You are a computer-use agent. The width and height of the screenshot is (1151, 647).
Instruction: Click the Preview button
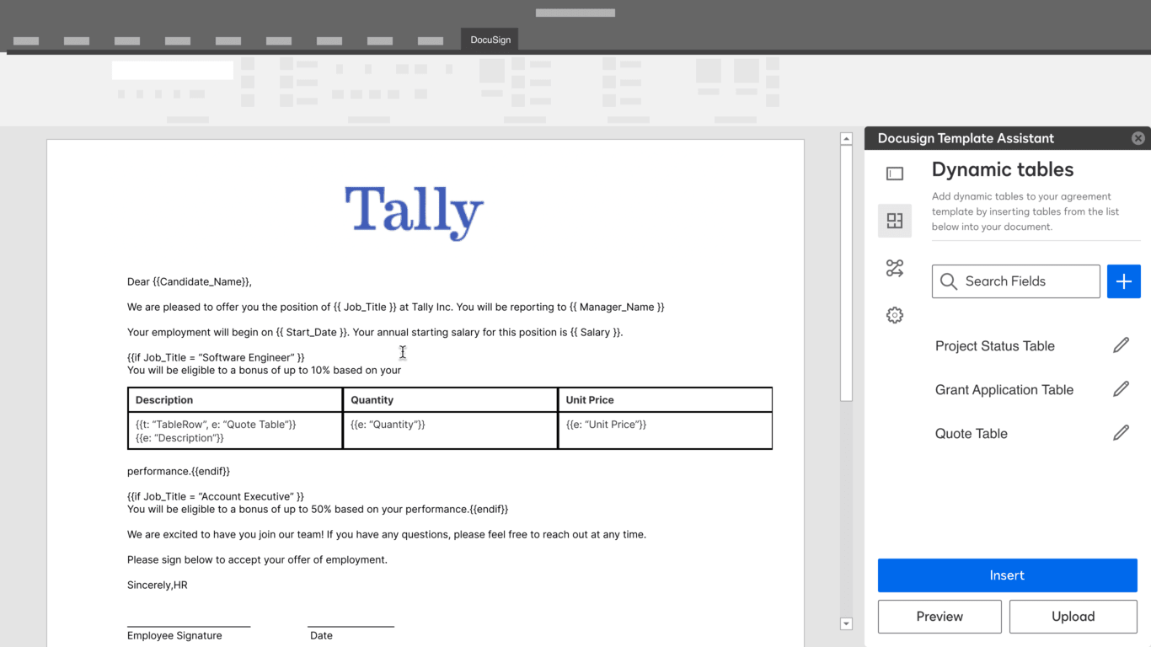pos(940,617)
